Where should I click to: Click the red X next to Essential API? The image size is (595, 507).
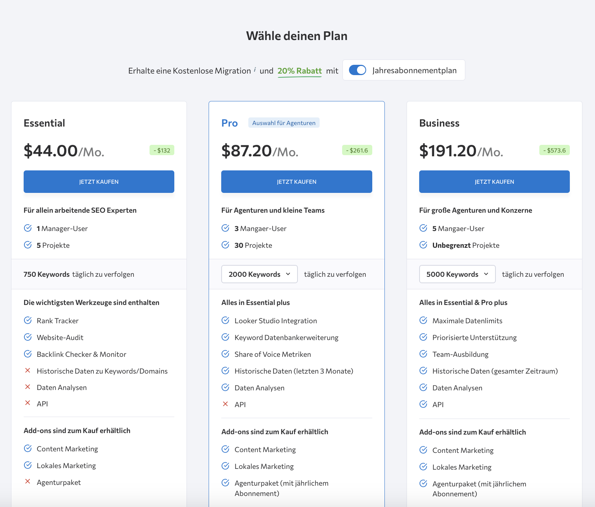click(27, 403)
